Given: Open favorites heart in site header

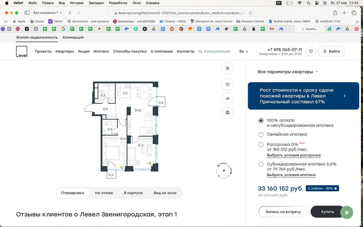Looking at the screenshot, I should coord(311,51).
